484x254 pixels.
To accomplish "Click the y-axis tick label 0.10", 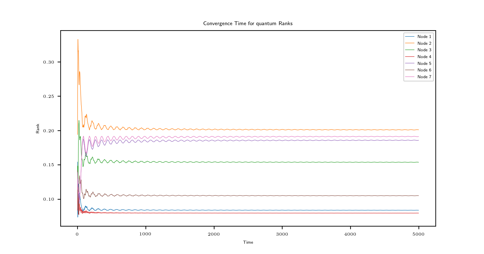I will click(49, 199).
